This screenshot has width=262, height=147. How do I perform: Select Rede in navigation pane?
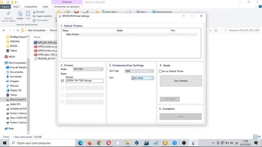pos(9,129)
